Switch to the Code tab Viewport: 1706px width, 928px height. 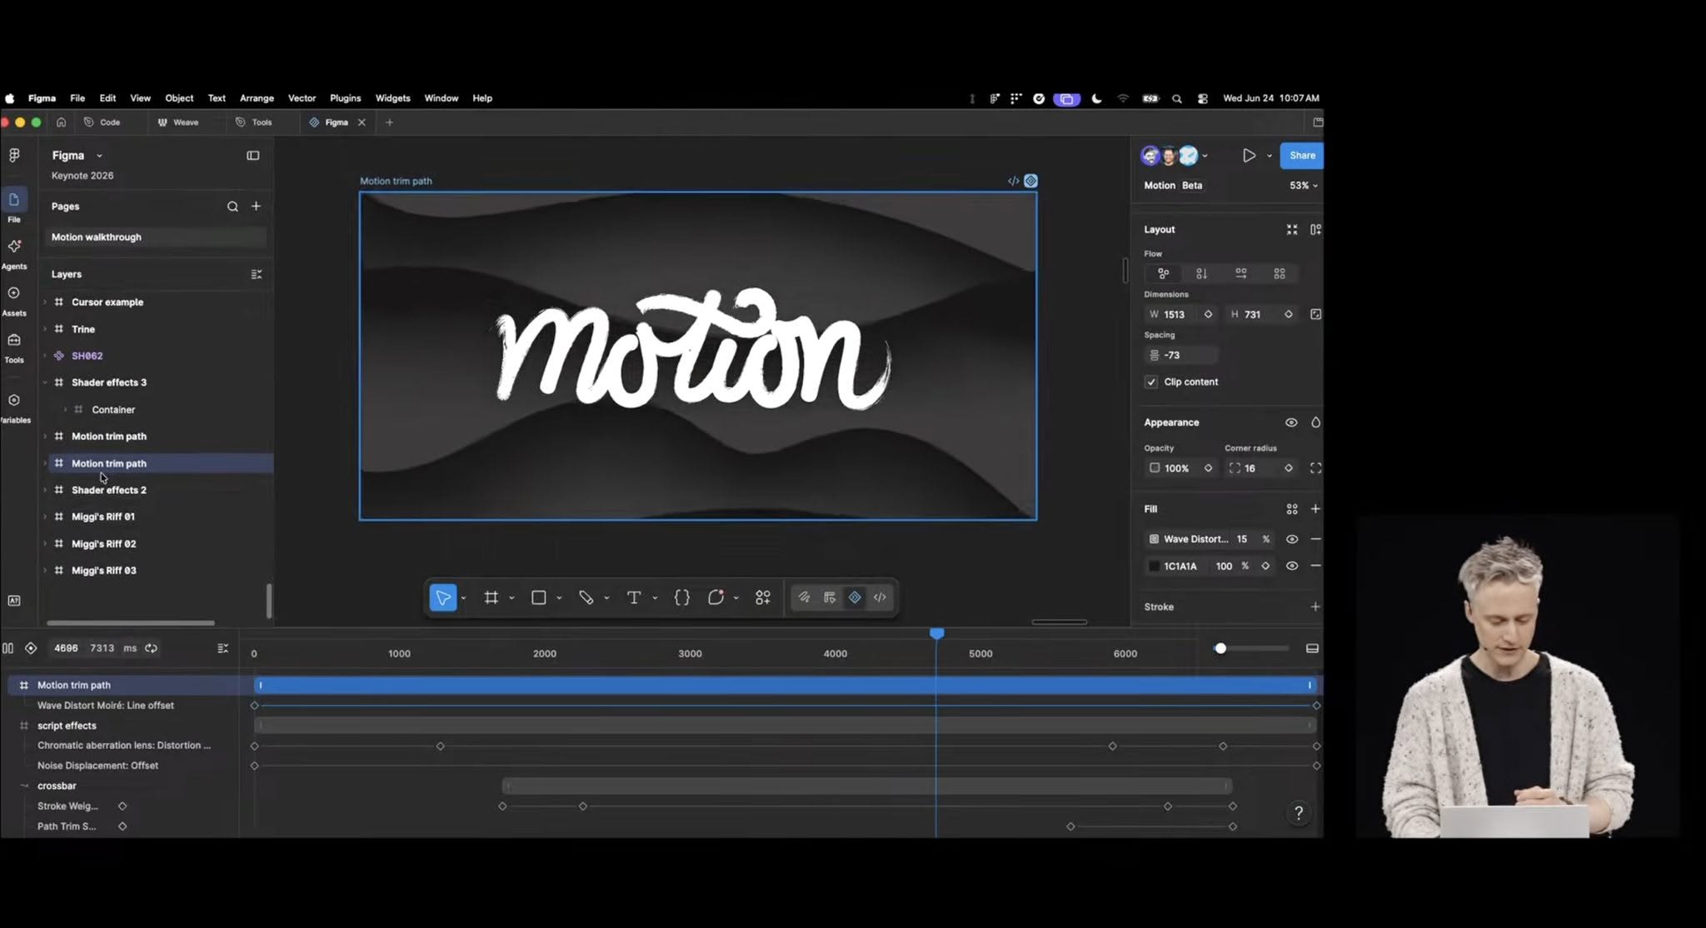click(102, 122)
